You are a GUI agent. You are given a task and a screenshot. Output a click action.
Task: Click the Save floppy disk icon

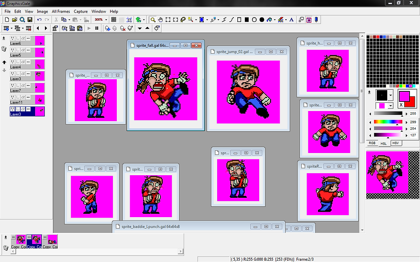[x=30, y=20]
